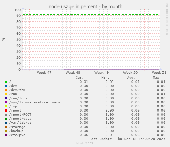
Task: Select the /tmp legend label
Action: 13,106
